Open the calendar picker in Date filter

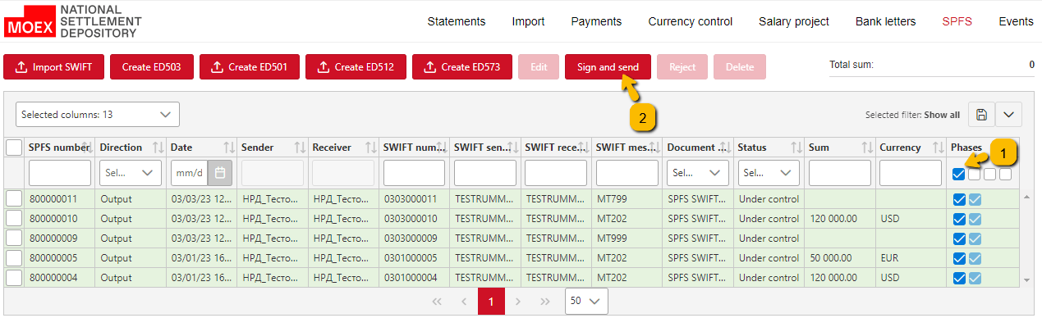(x=220, y=173)
